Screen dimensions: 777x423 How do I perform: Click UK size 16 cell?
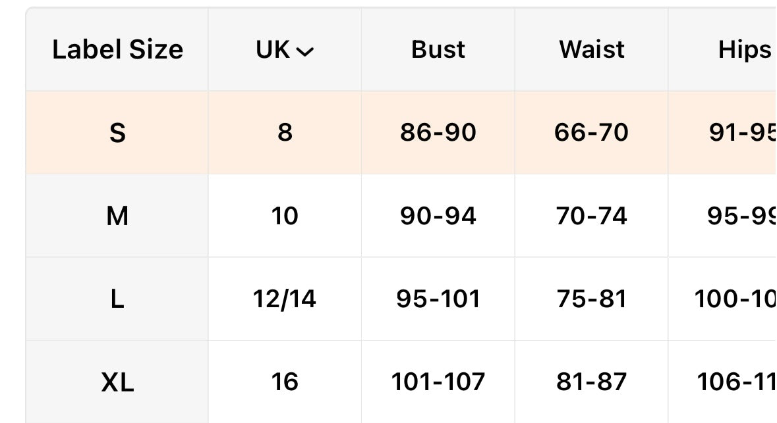click(x=285, y=382)
